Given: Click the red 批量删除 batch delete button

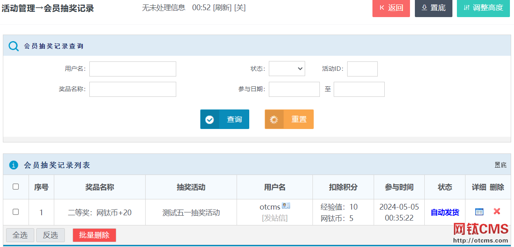Looking at the screenshot, I should tap(94, 235).
